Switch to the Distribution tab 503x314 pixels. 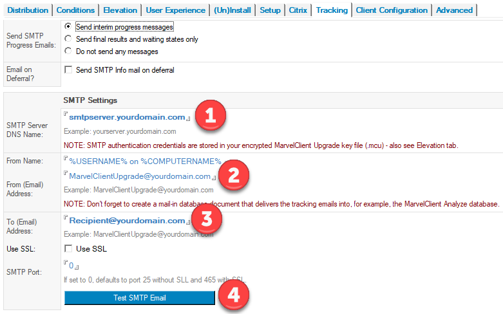(x=28, y=10)
